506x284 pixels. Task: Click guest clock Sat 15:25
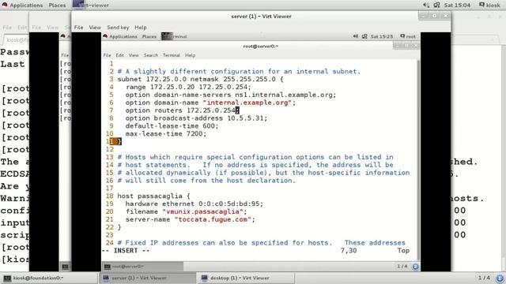(x=381, y=36)
